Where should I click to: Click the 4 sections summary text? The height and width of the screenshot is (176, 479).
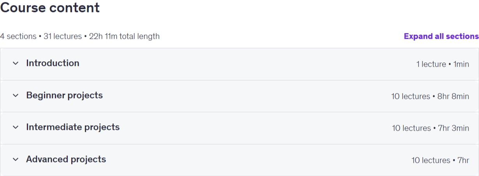pyautogui.click(x=18, y=36)
